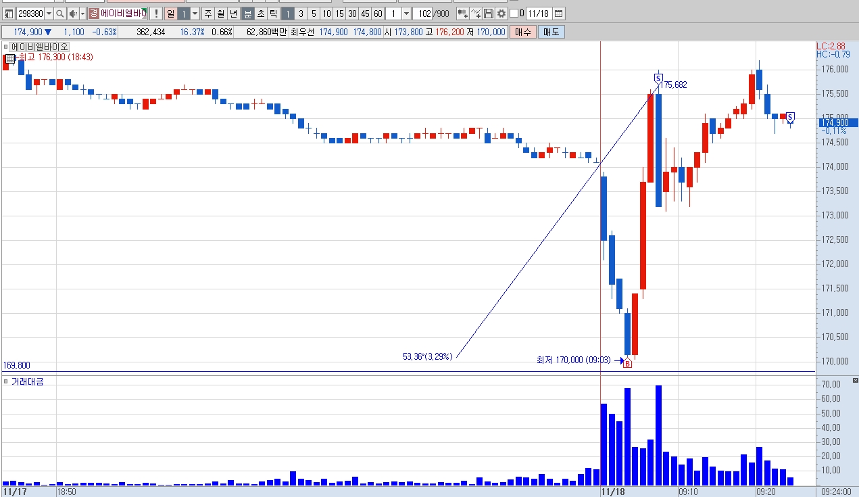Click the date field showing 11/18
This screenshot has width=859, height=497.
pos(539,14)
